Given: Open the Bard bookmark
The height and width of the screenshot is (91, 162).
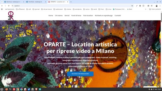Looking at the screenshot, I should [x=130, y=9].
